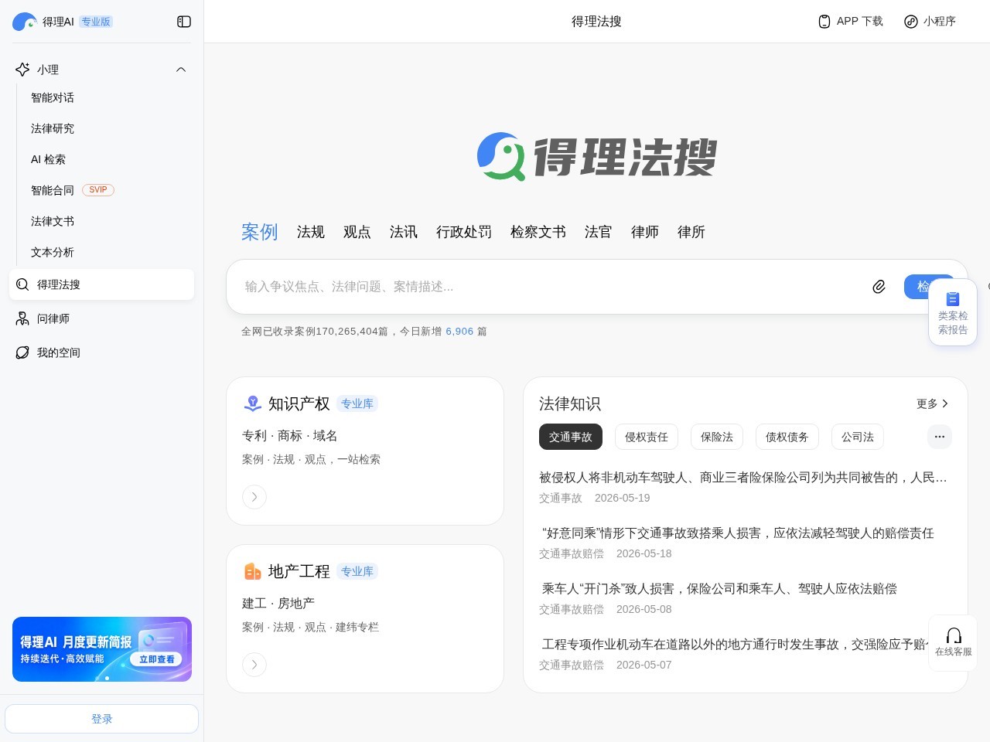
Task: Expand 更多 in 法律知识
Action: coord(932,403)
